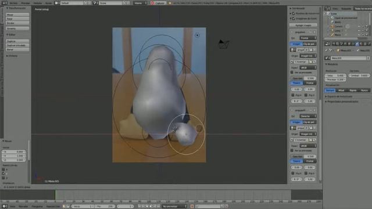The image size is (372, 209).
Task: Open the Object tab in Properties editor
Action: (349, 44)
